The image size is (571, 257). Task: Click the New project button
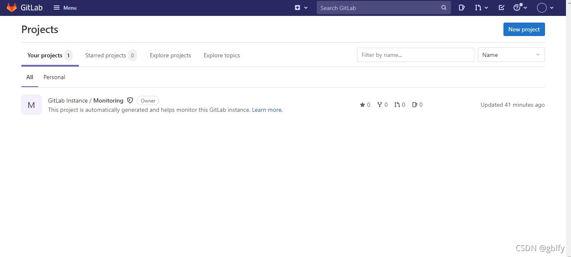click(x=524, y=29)
